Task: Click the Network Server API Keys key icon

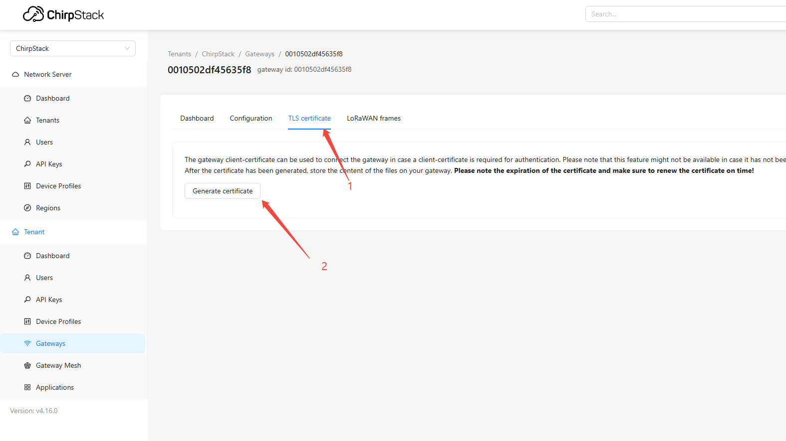Action: pos(27,164)
